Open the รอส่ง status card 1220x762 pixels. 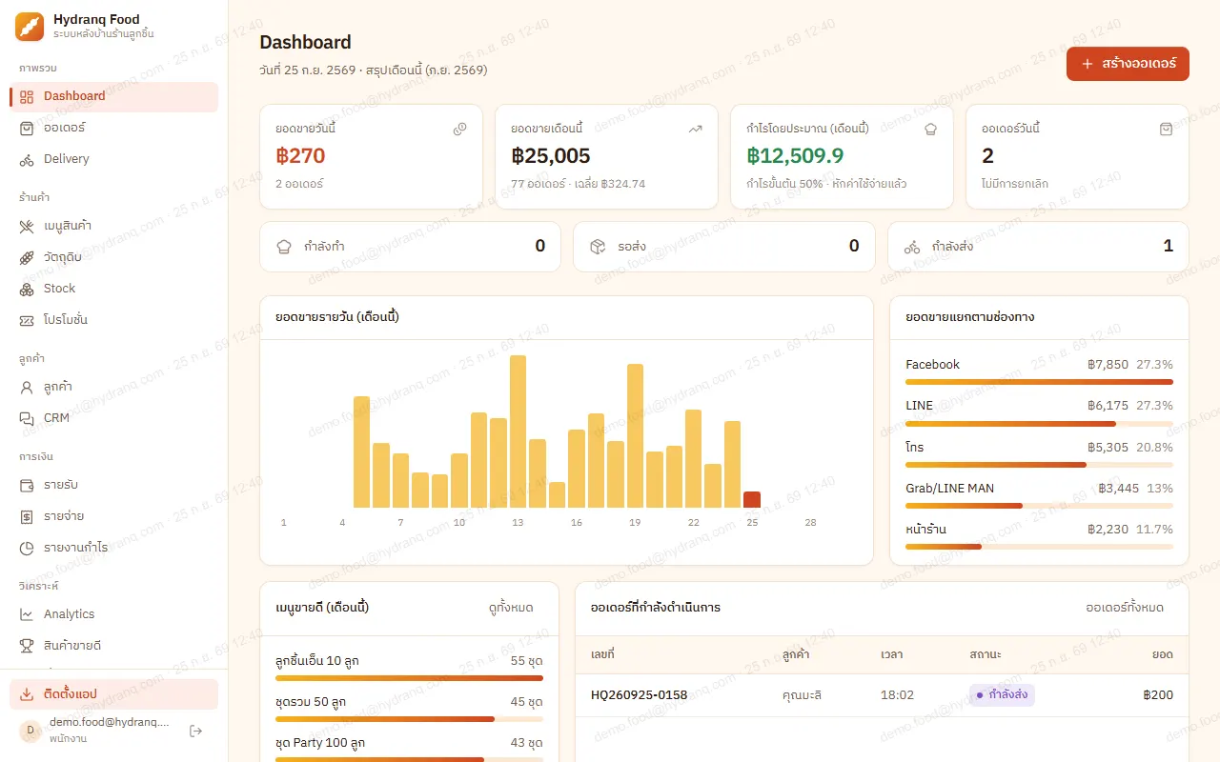723,247
